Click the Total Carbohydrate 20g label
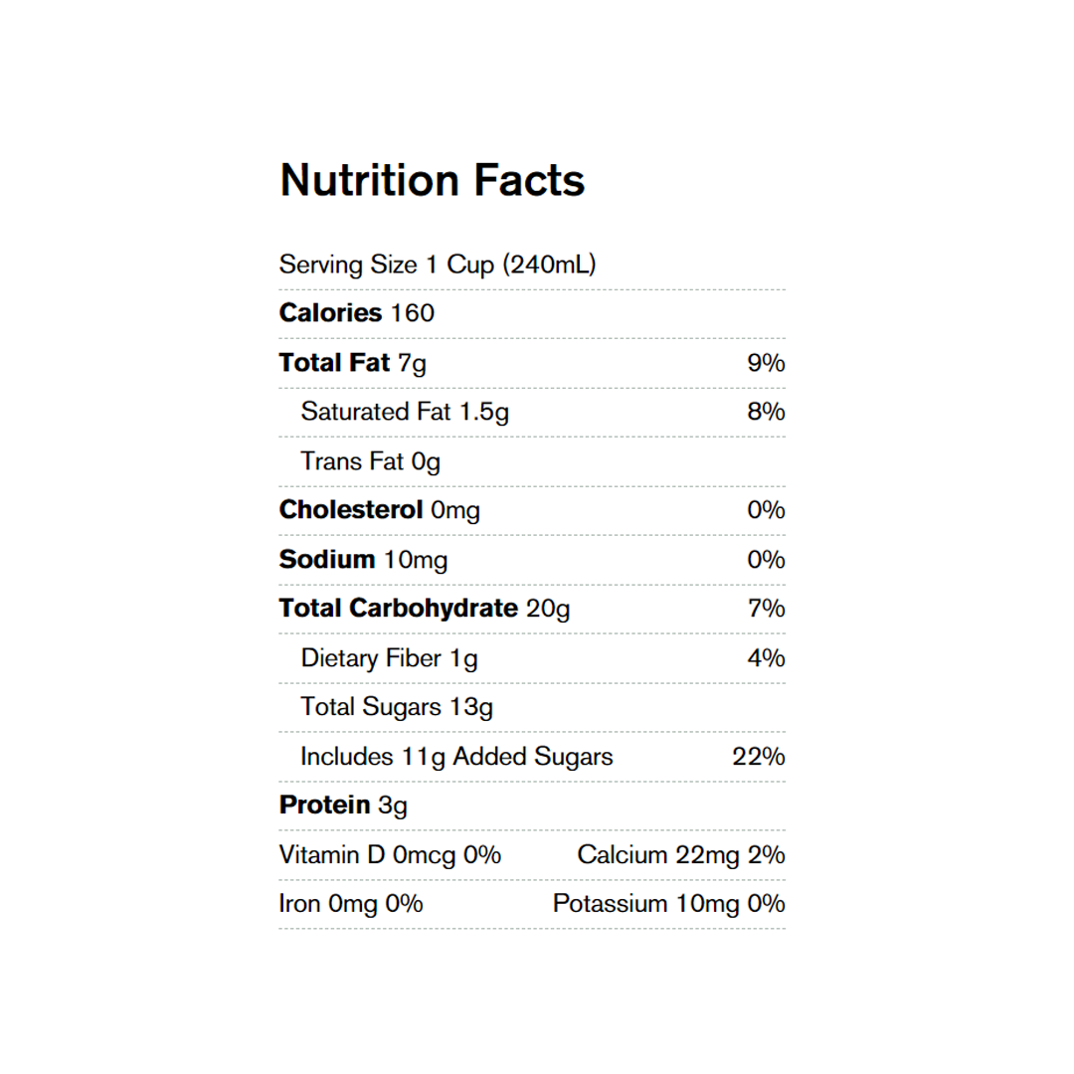The height and width of the screenshot is (1074, 1074). coord(425,609)
